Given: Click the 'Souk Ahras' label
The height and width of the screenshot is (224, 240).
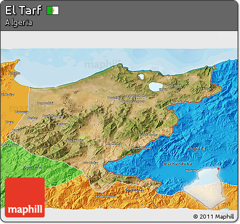Looking at the screenshot, I should click(x=135, y=190).
